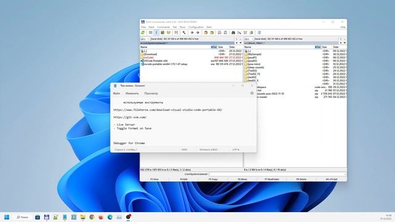Click the green Refresh icon in Total Commander toolbar

(143, 33)
